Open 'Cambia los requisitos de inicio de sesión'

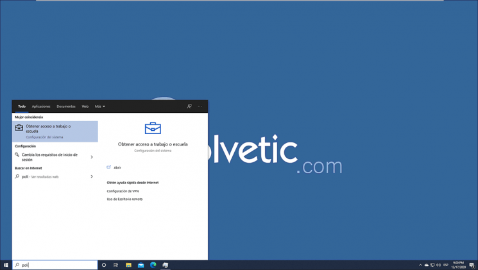pos(55,157)
